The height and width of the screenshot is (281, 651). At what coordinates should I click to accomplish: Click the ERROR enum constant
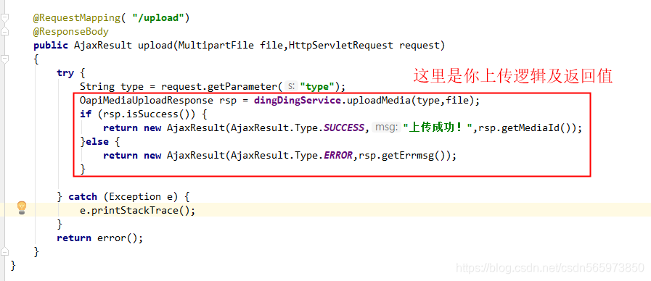338,156
